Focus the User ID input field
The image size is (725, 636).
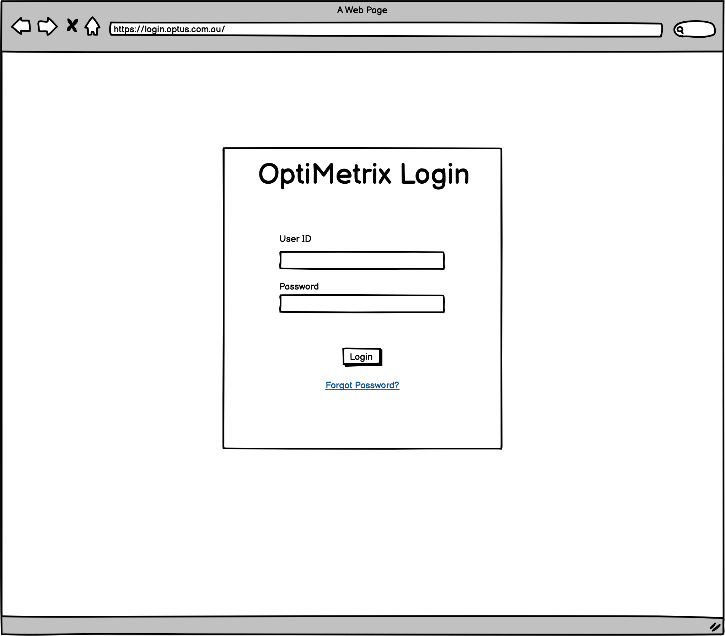click(362, 260)
